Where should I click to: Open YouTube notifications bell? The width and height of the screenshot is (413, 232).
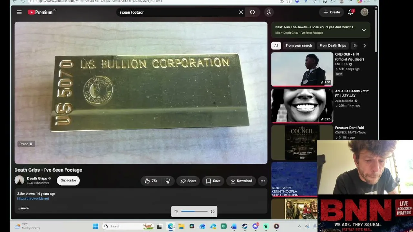click(x=351, y=12)
